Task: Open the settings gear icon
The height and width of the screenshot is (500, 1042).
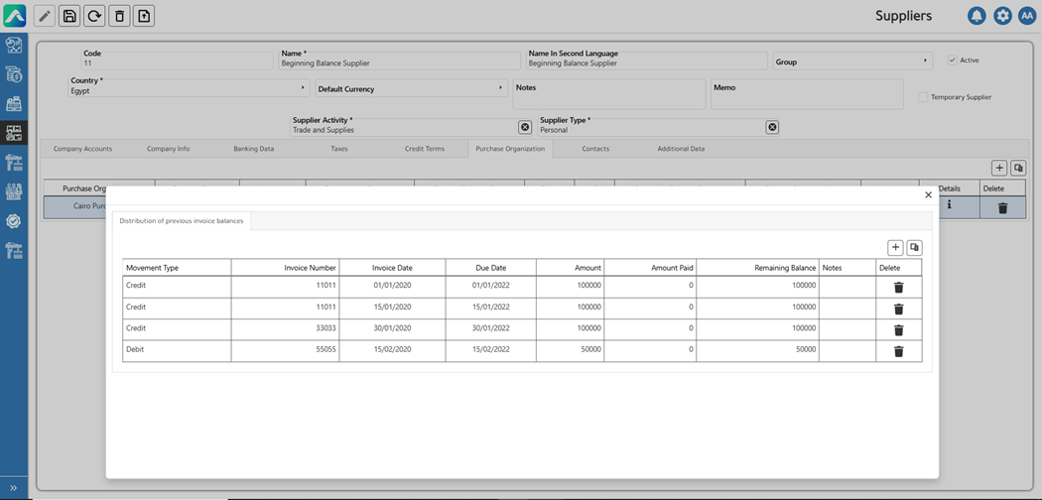Action: coord(1002,16)
